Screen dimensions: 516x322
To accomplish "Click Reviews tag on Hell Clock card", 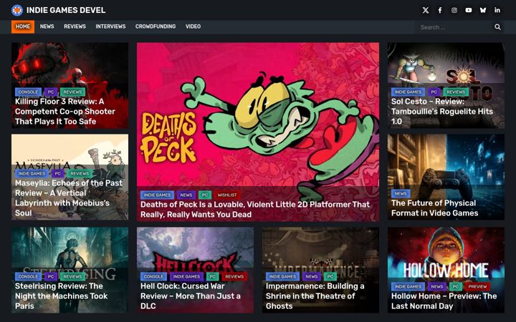I will click(x=234, y=277).
